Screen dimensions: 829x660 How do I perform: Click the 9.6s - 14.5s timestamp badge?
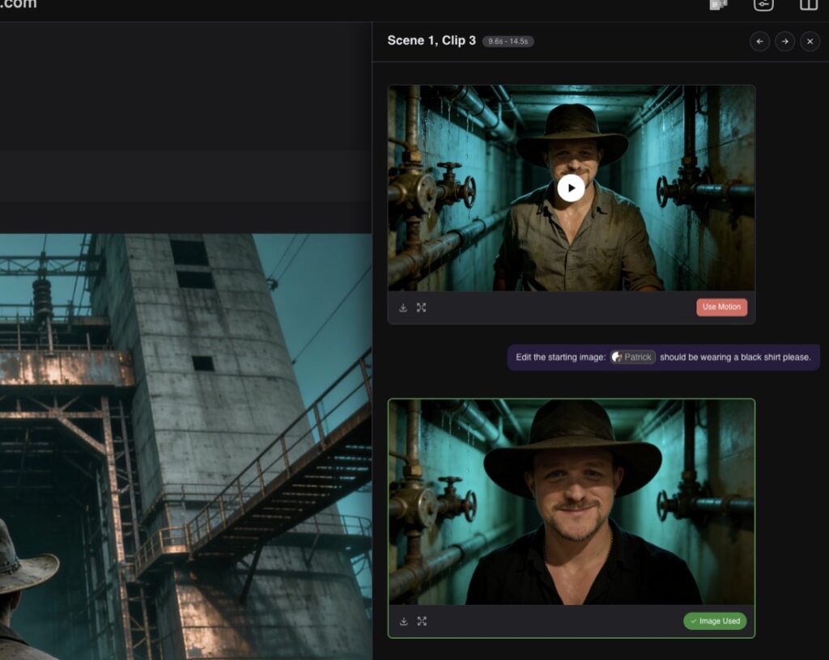[509, 40]
